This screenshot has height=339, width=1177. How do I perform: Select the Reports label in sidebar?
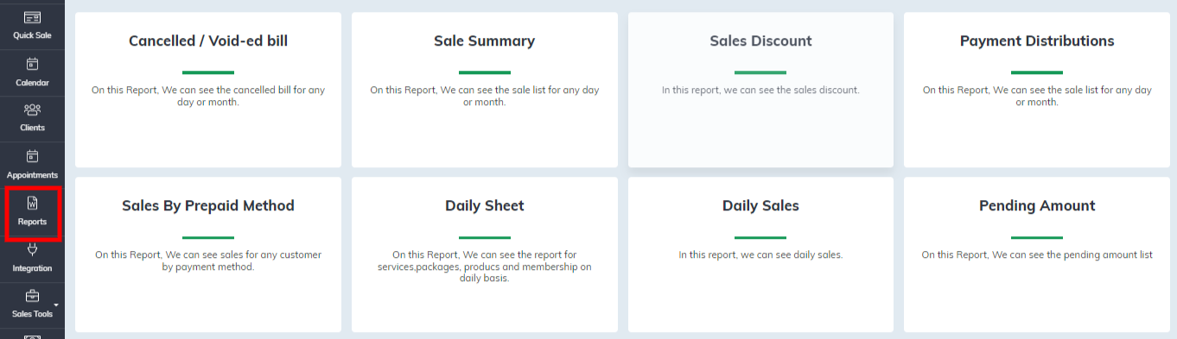coord(32,222)
